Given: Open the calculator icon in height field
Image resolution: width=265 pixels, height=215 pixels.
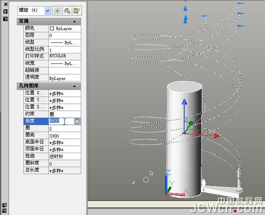Looking at the screenshot, I should [x=77, y=121].
